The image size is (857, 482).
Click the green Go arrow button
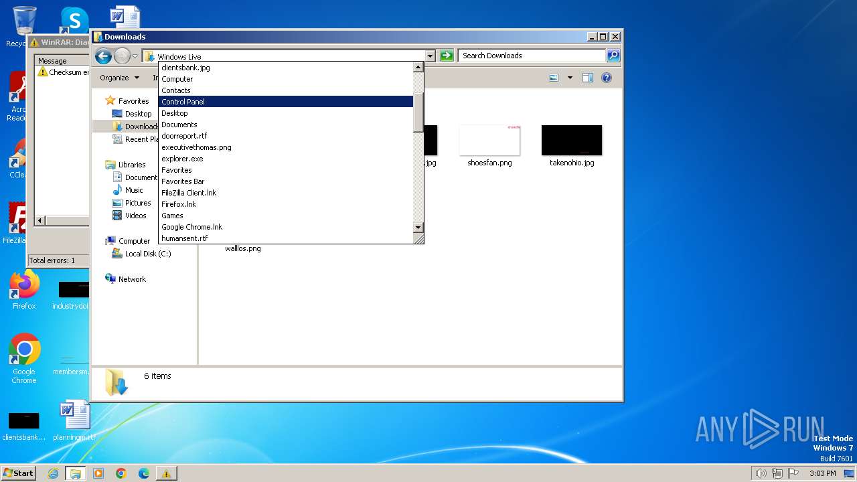pyautogui.click(x=447, y=56)
